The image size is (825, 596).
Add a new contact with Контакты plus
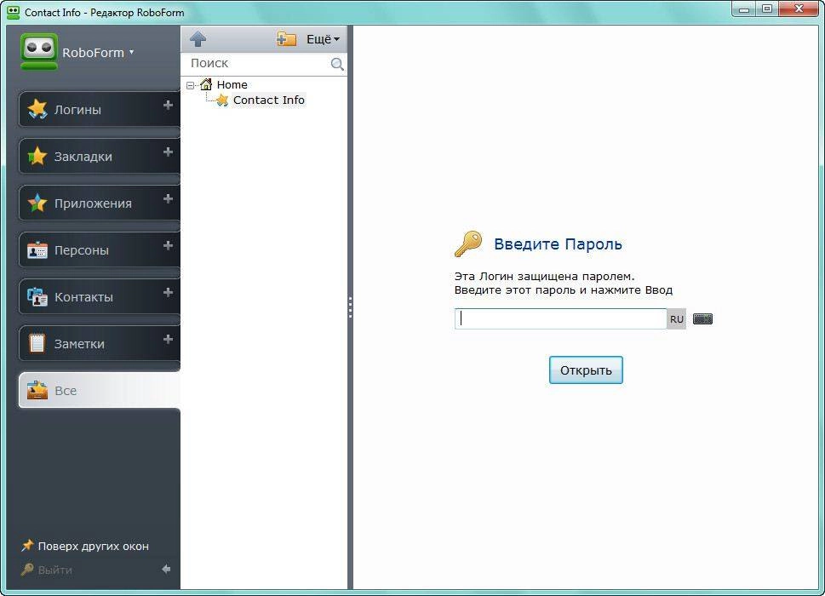[x=168, y=292]
